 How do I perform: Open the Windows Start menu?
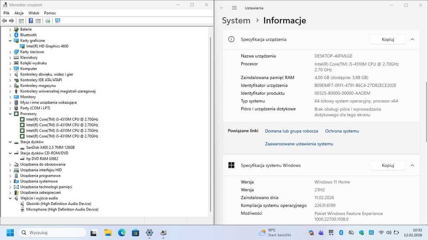click(x=10, y=233)
